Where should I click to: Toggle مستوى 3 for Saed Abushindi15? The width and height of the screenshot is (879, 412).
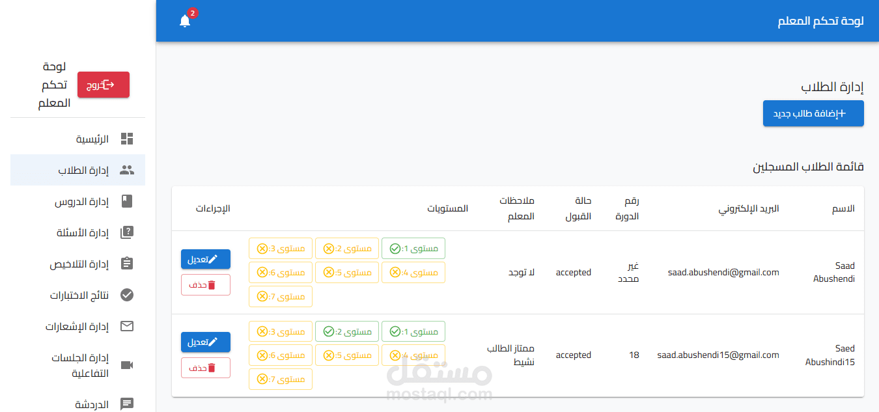point(281,331)
